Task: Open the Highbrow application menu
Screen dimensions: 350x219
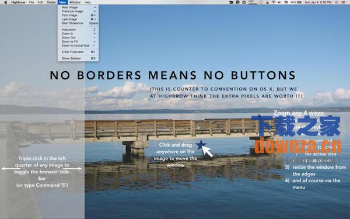Action: click(x=18, y=2)
